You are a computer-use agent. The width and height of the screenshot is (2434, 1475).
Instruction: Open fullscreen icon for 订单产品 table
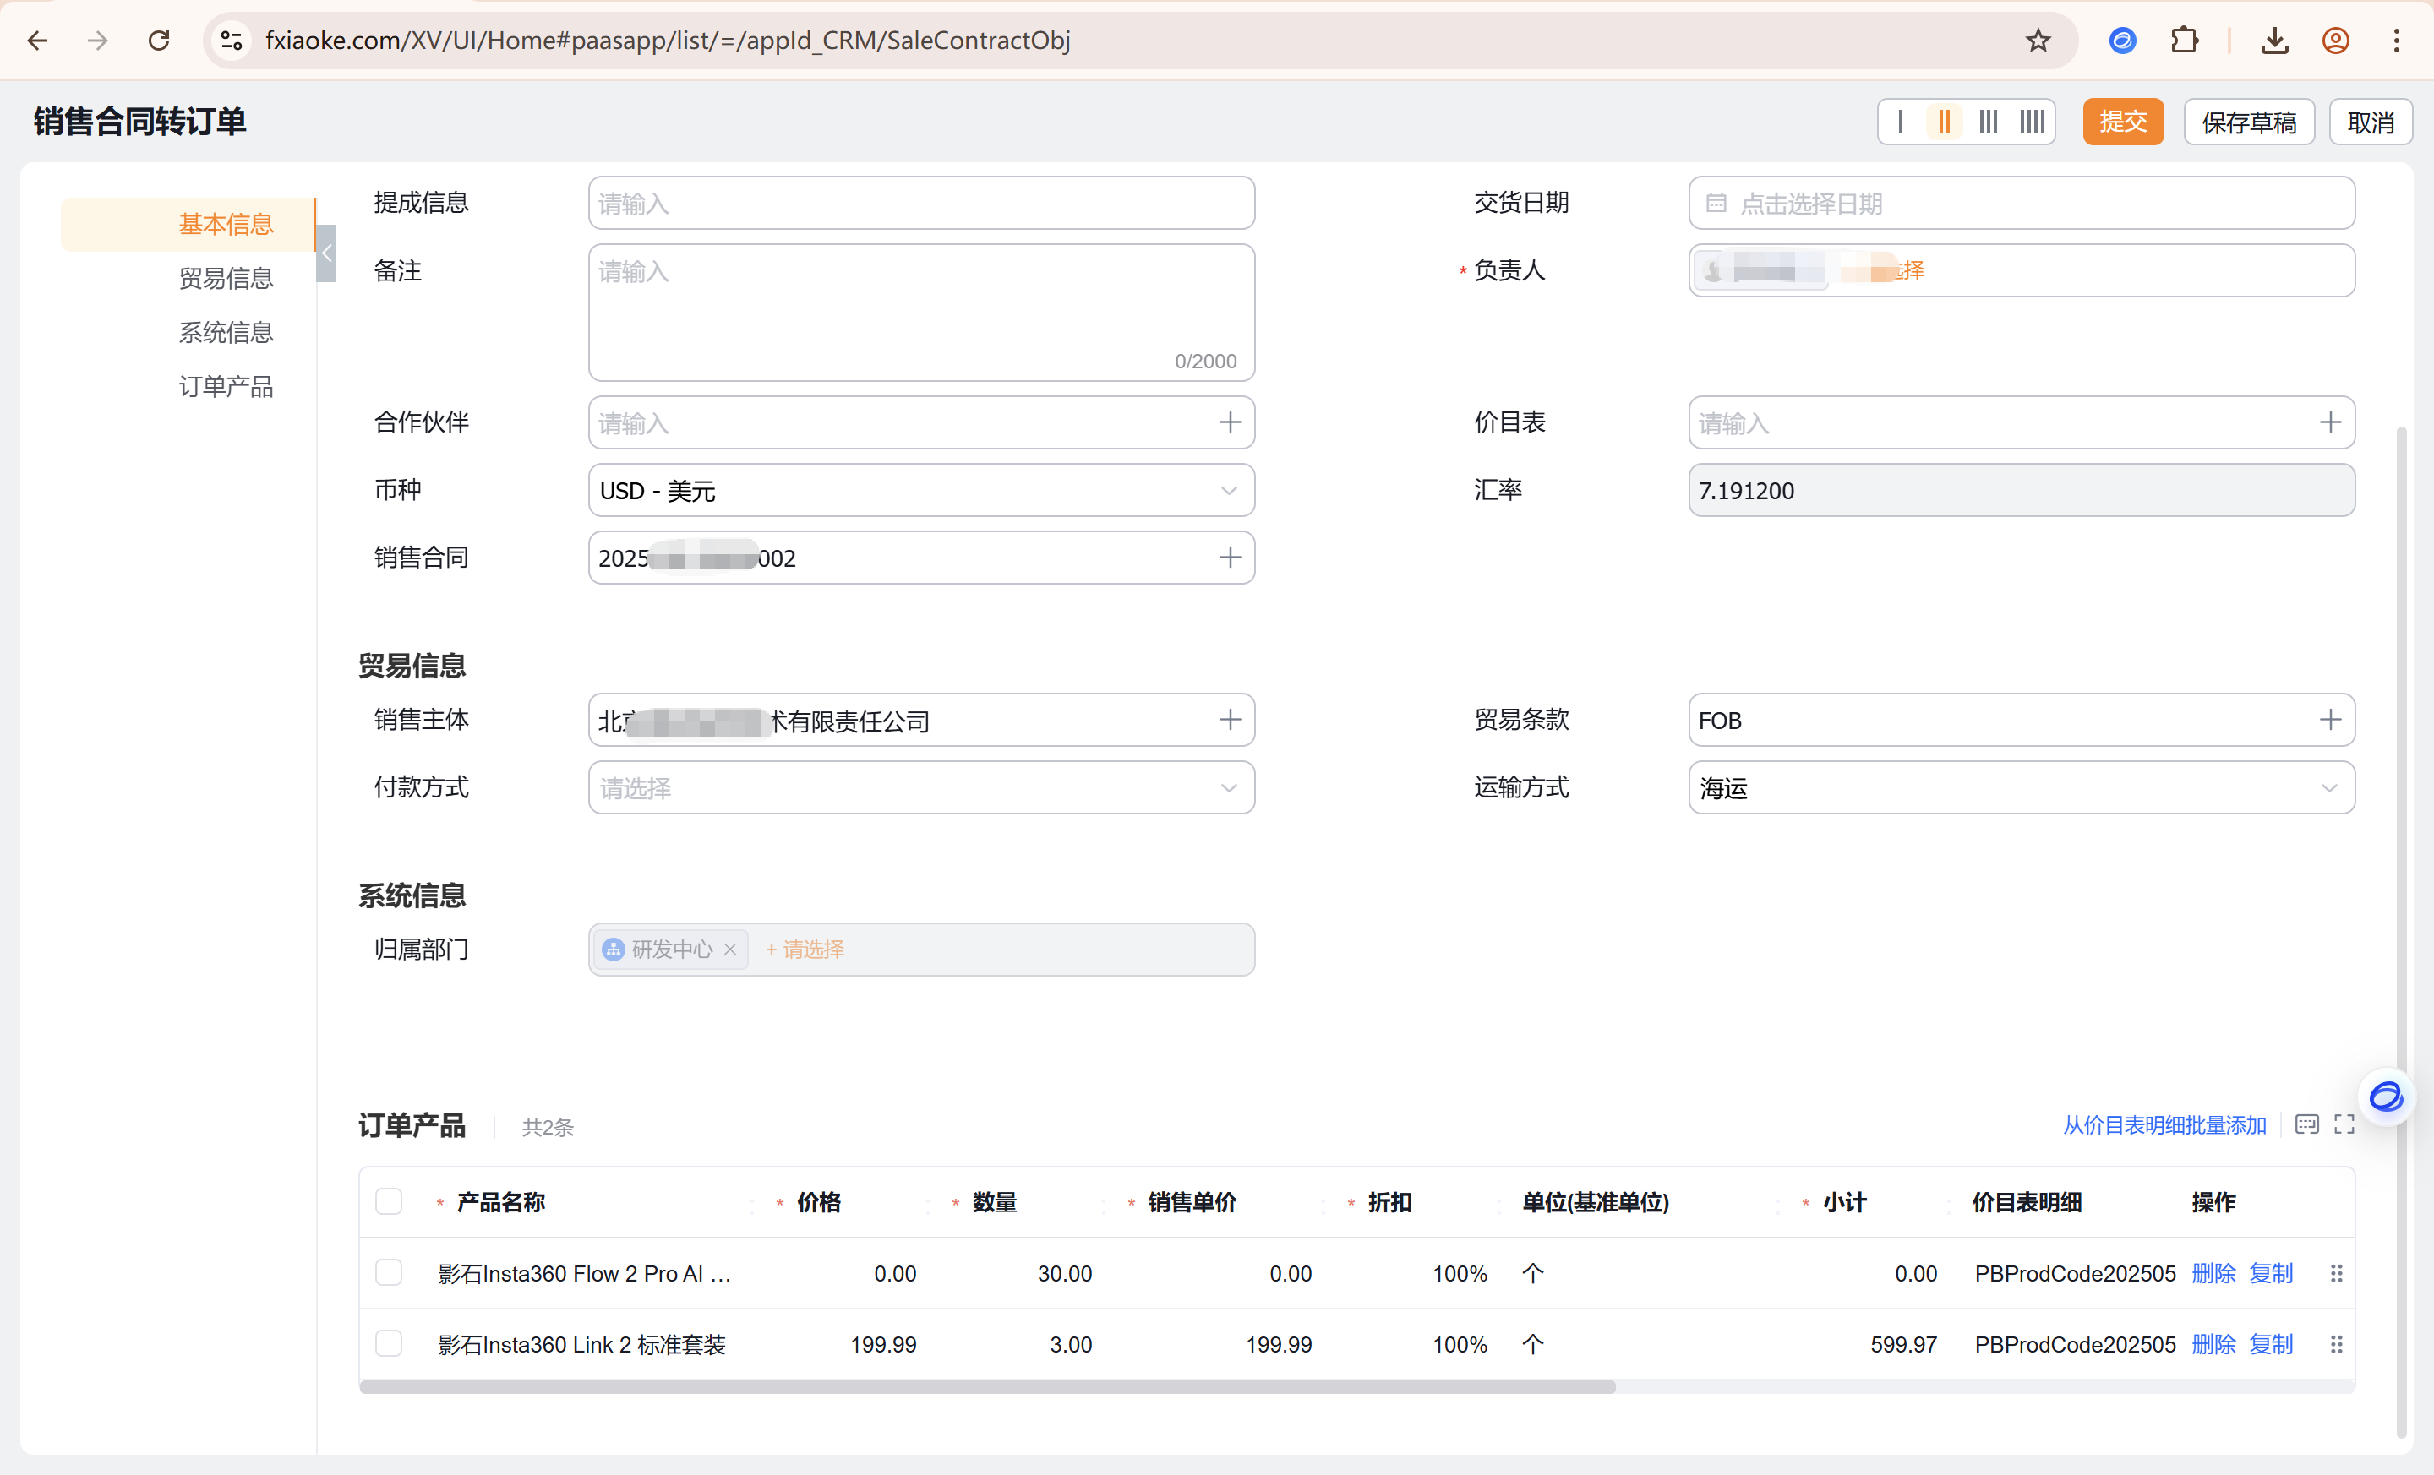coord(2343,1124)
